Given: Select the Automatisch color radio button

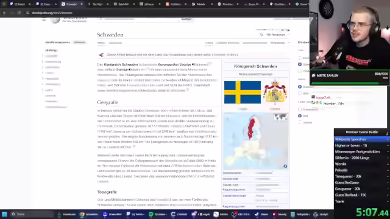Looking at the screenshot, I should [x=300, y=109].
